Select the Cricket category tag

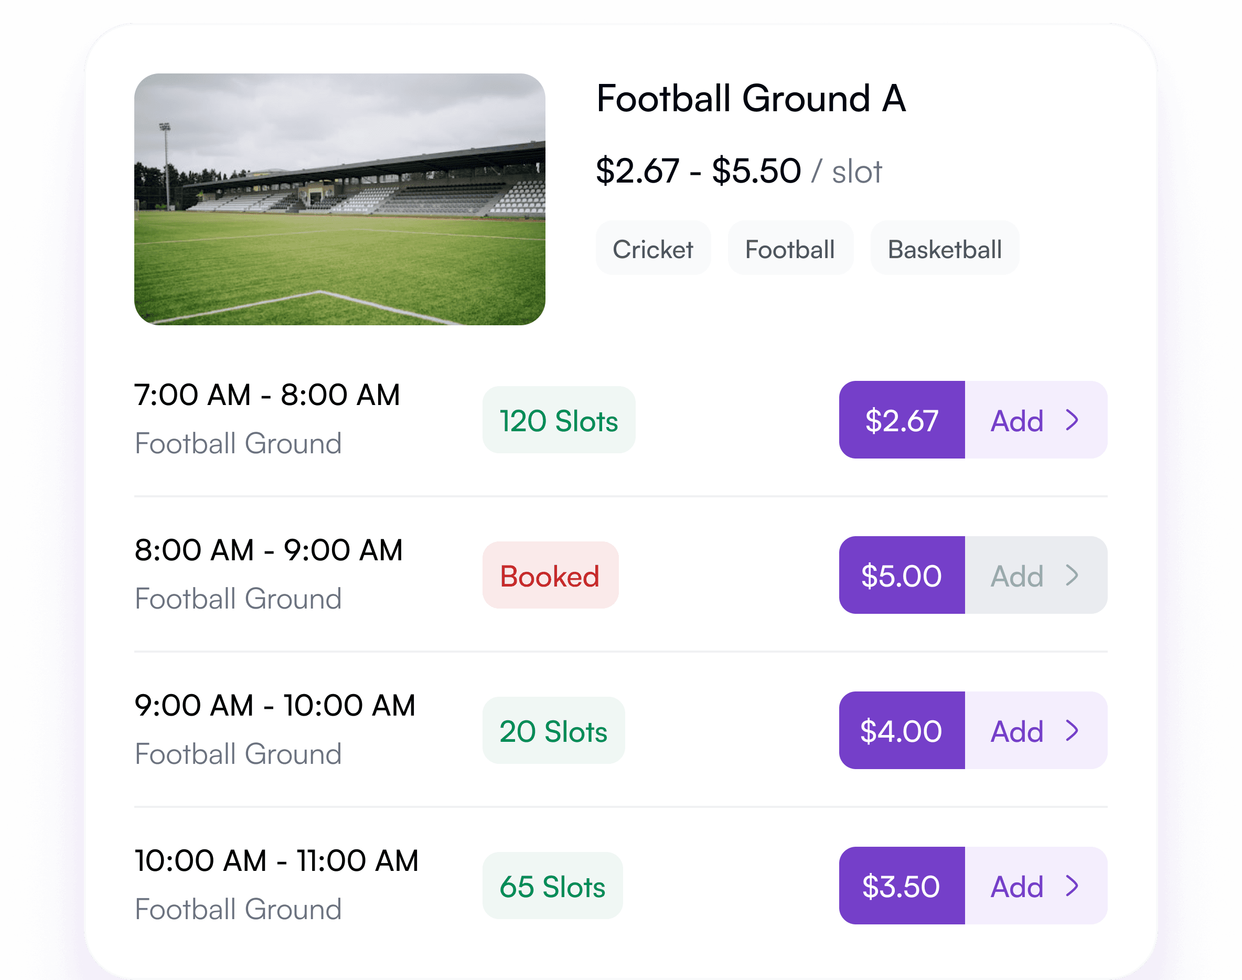(x=653, y=249)
